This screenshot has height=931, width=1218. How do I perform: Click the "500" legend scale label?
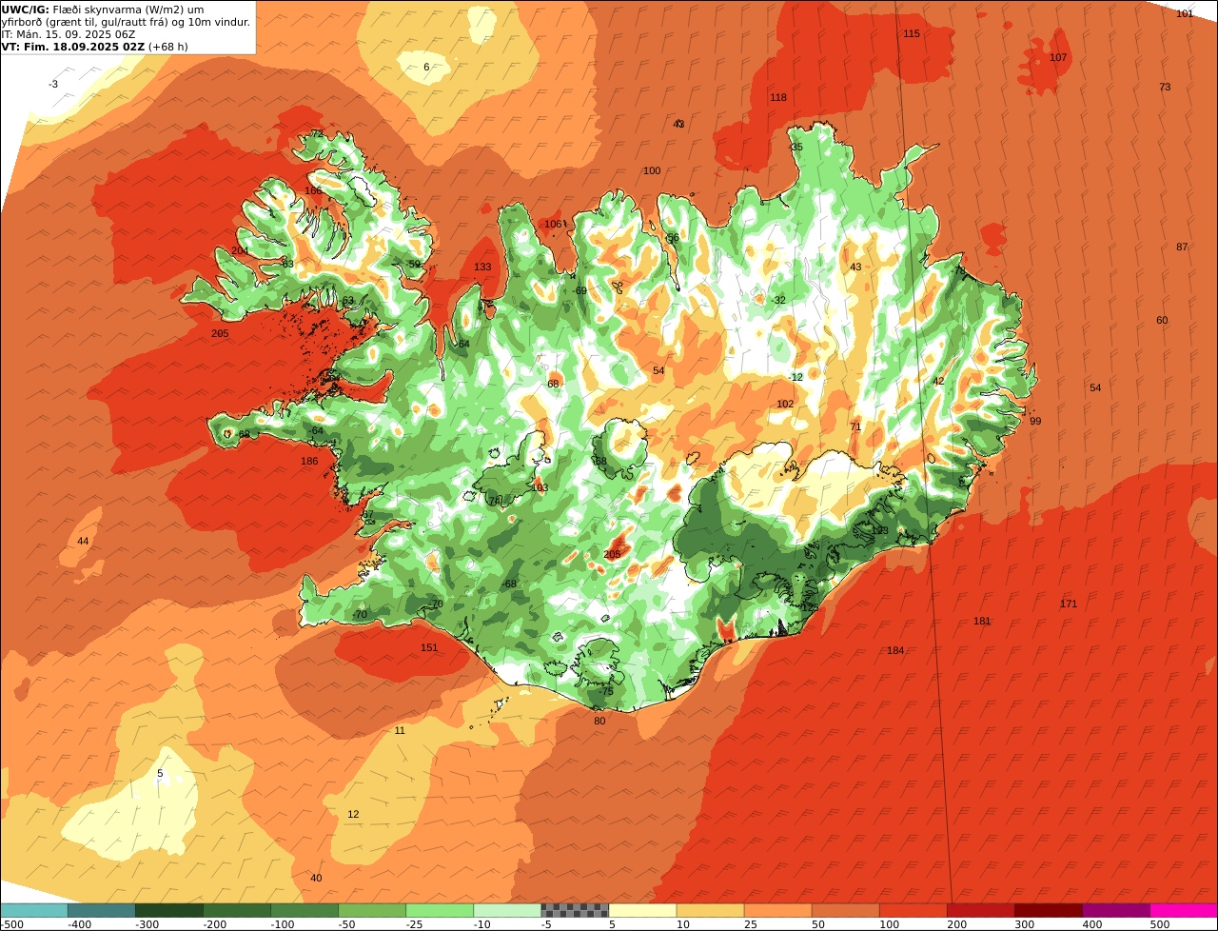pyautogui.click(x=1160, y=924)
